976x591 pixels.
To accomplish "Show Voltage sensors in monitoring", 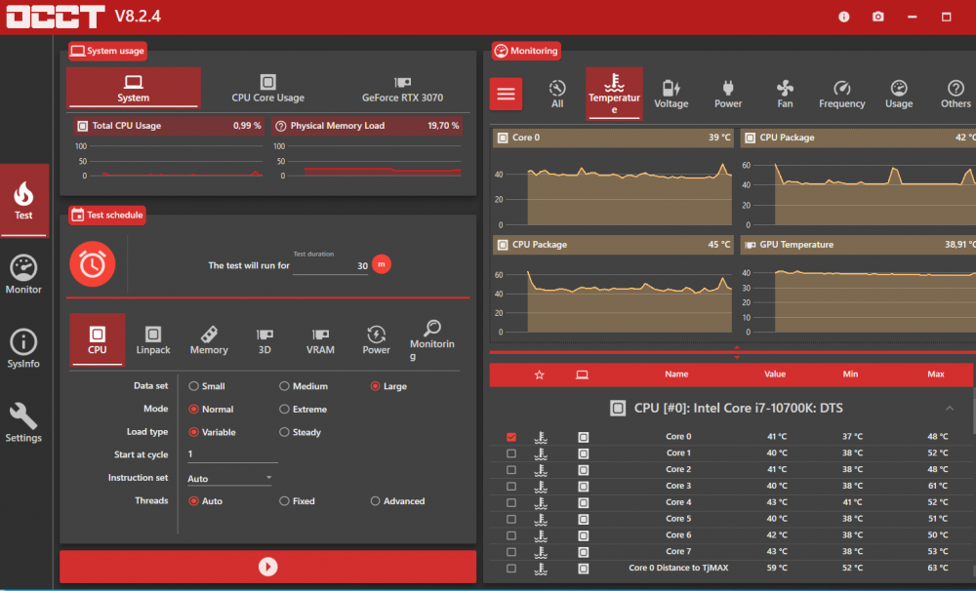I will pyautogui.click(x=671, y=94).
